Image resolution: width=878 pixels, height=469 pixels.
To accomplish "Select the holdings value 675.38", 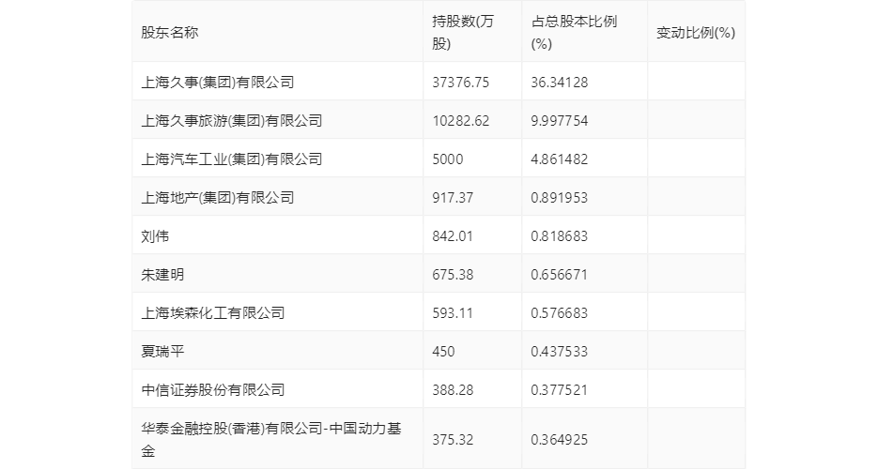I will [x=453, y=275].
